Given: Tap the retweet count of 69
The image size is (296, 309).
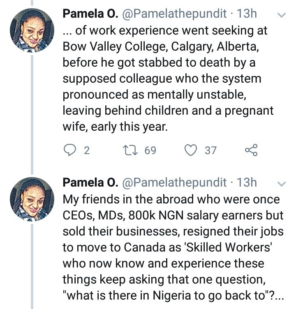Looking at the screenshot, I should 150,150.
